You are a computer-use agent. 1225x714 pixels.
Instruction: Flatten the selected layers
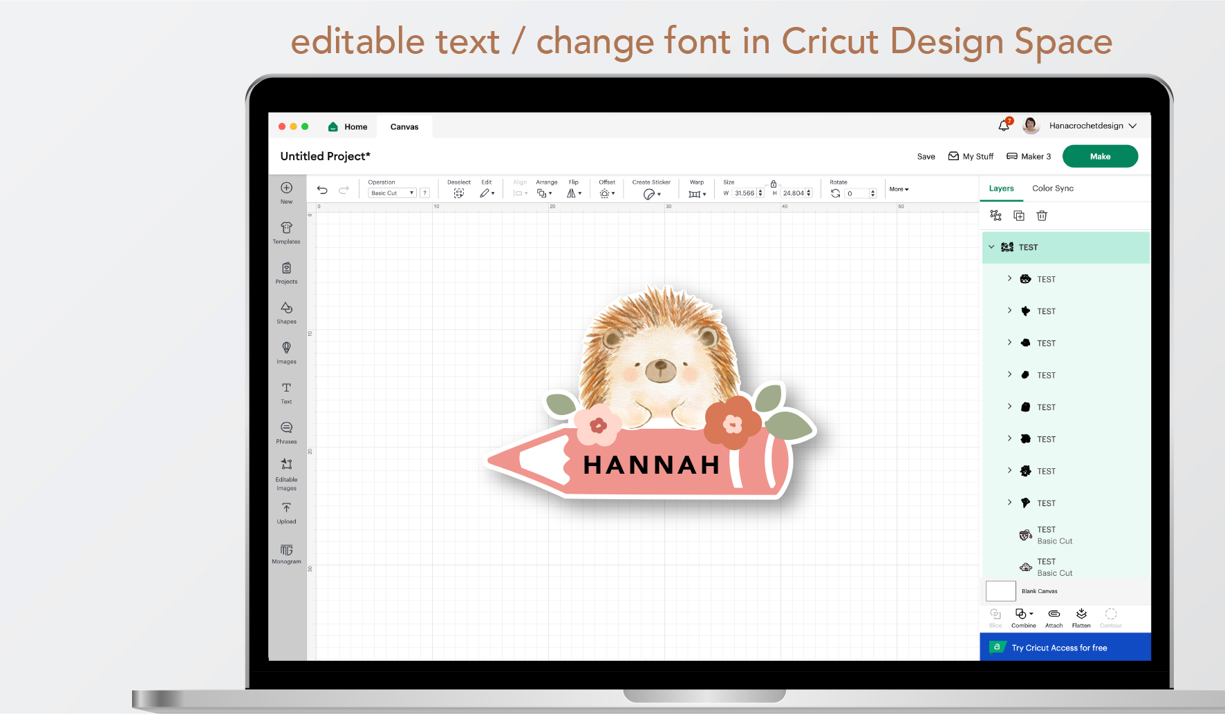click(x=1081, y=618)
